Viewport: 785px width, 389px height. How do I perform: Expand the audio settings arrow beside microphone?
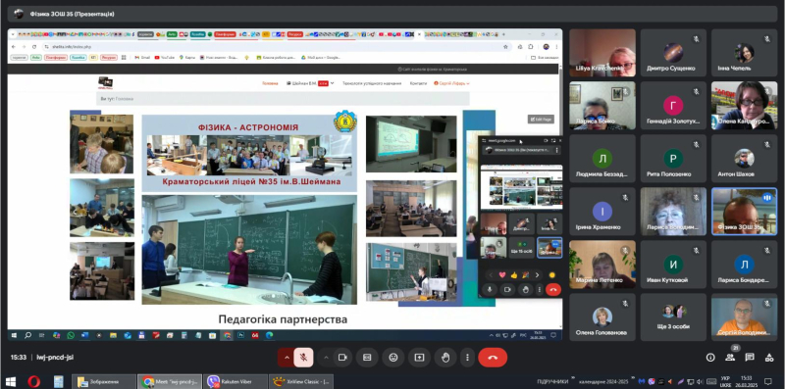287,358
